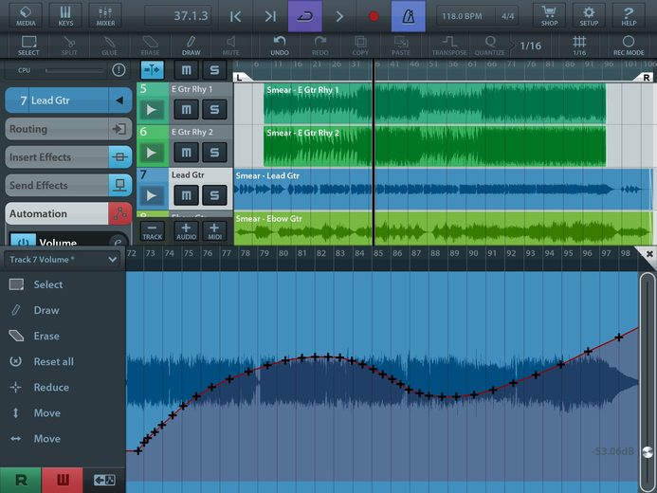Jump to the right locator

pos(271,16)
